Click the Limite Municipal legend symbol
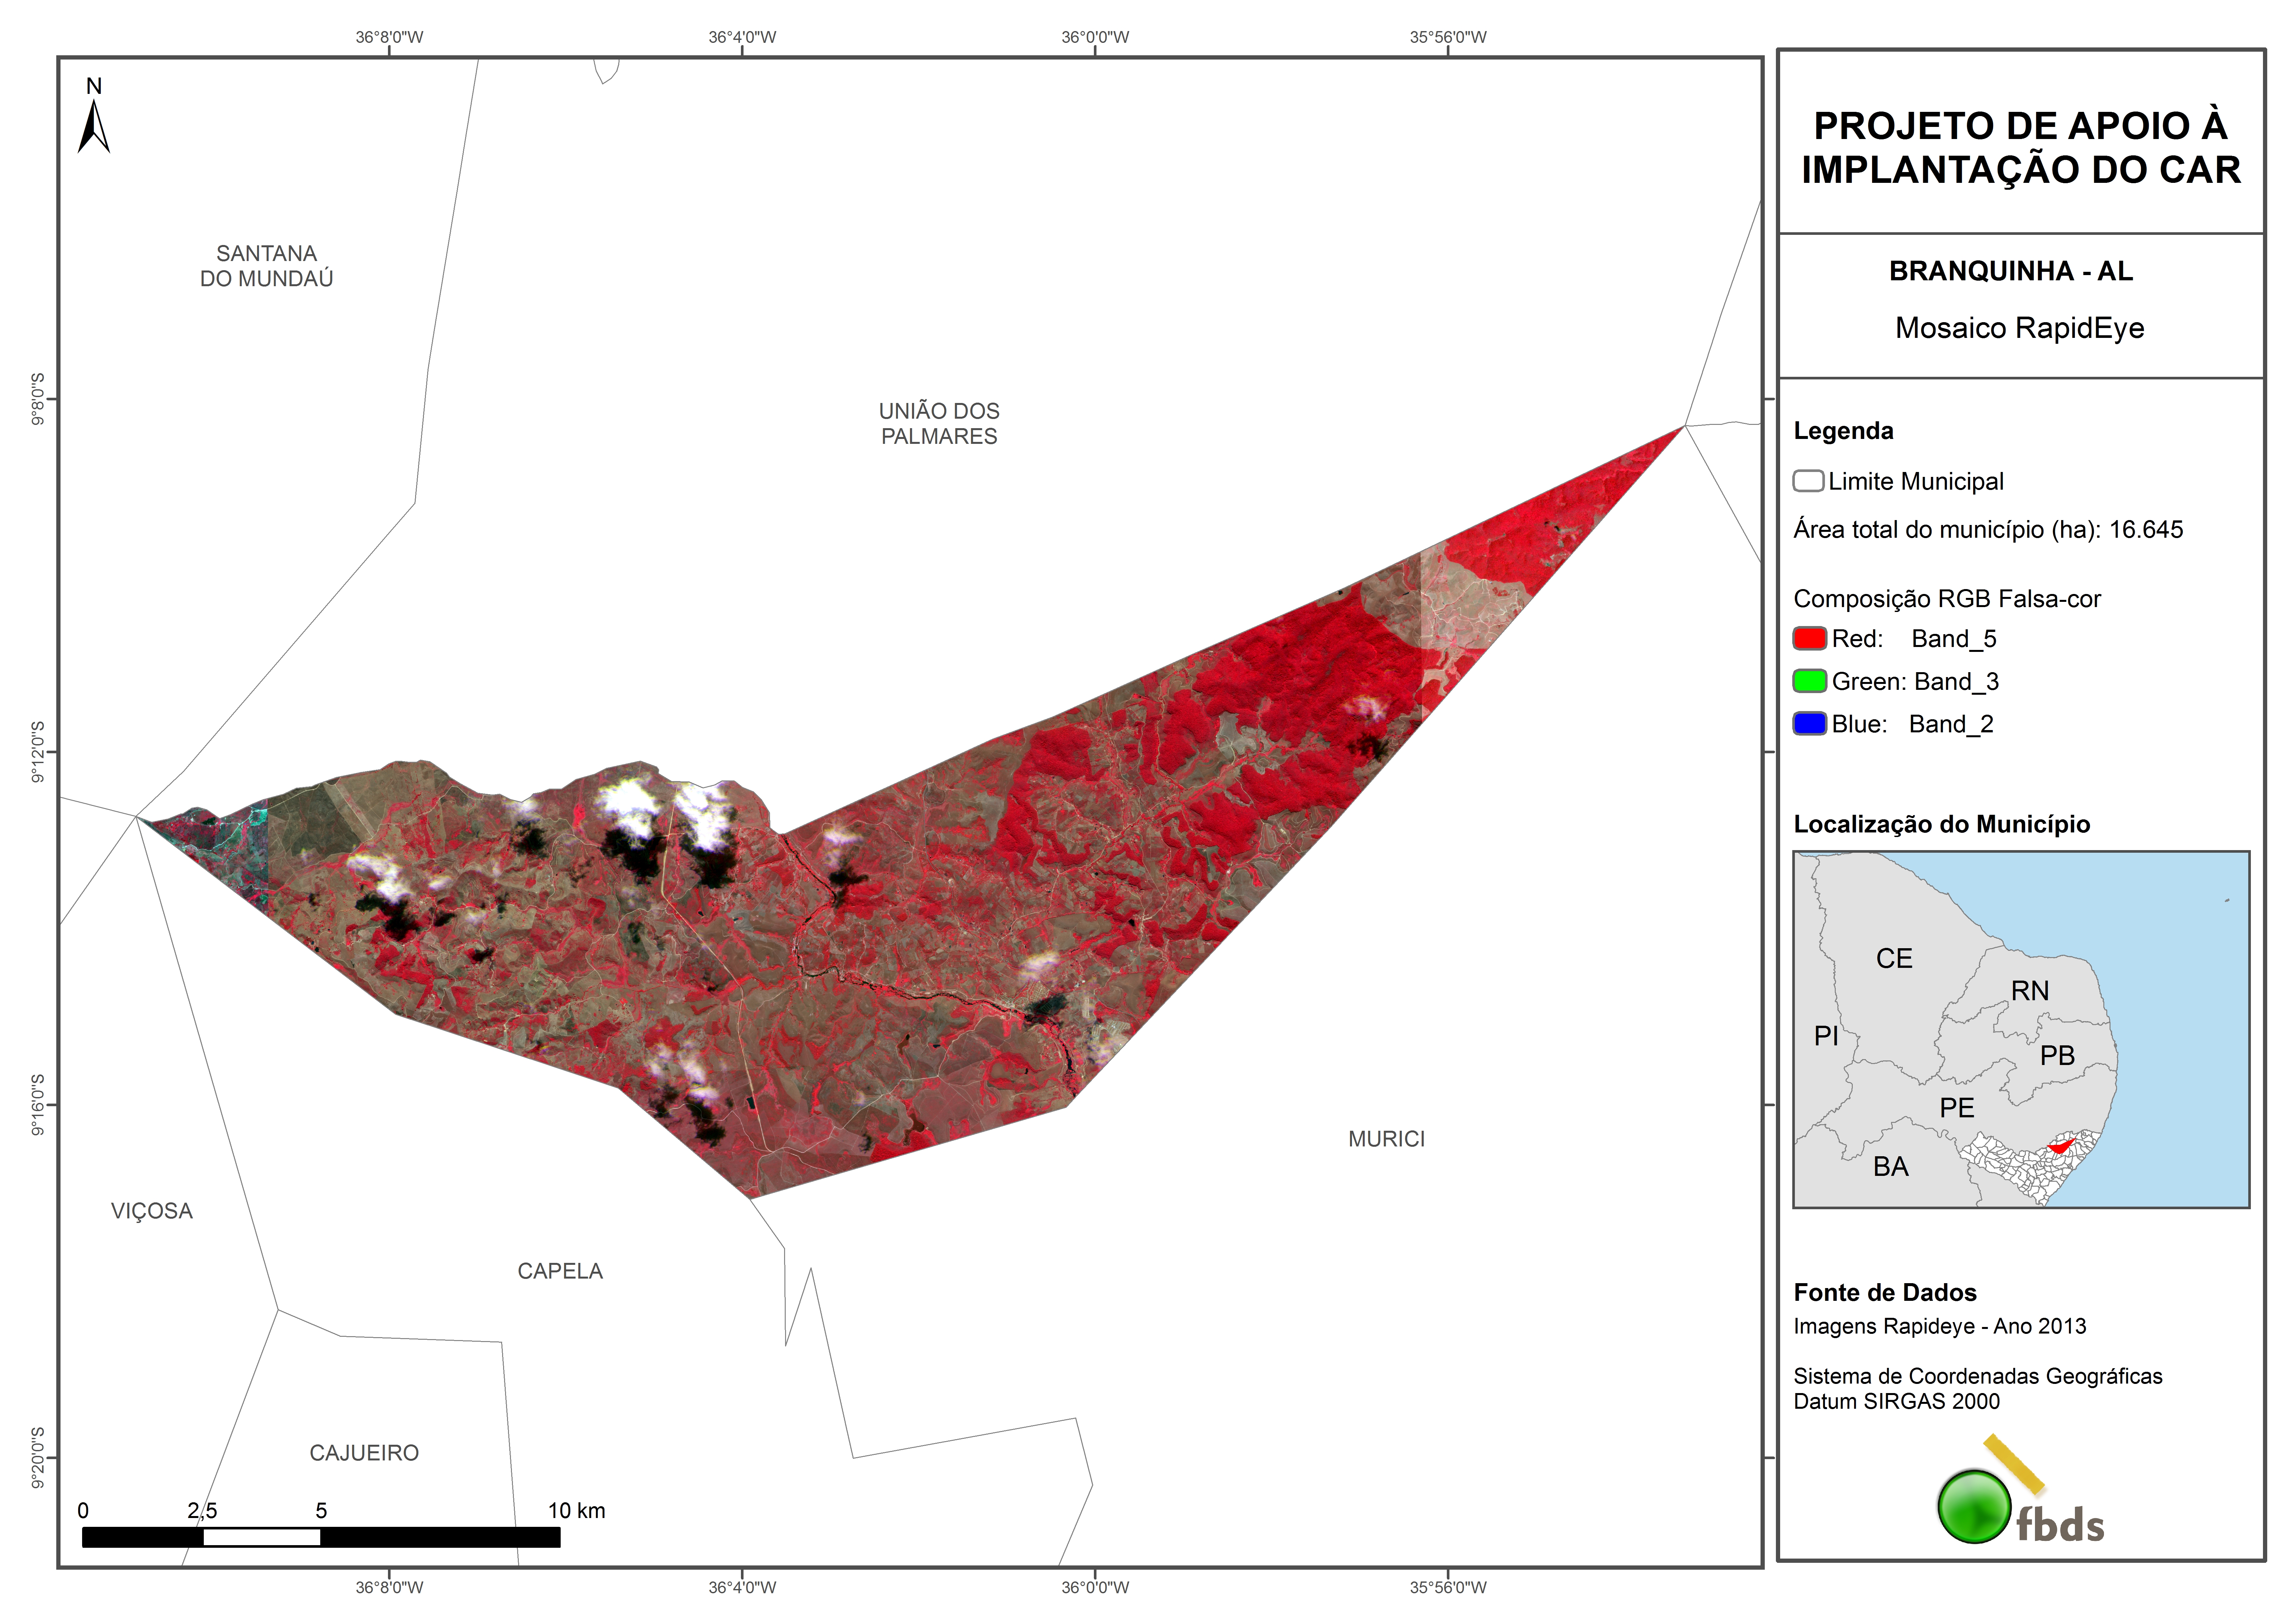The height and width of the screenshot is (1623, 2296). [x=1808, y=481]
